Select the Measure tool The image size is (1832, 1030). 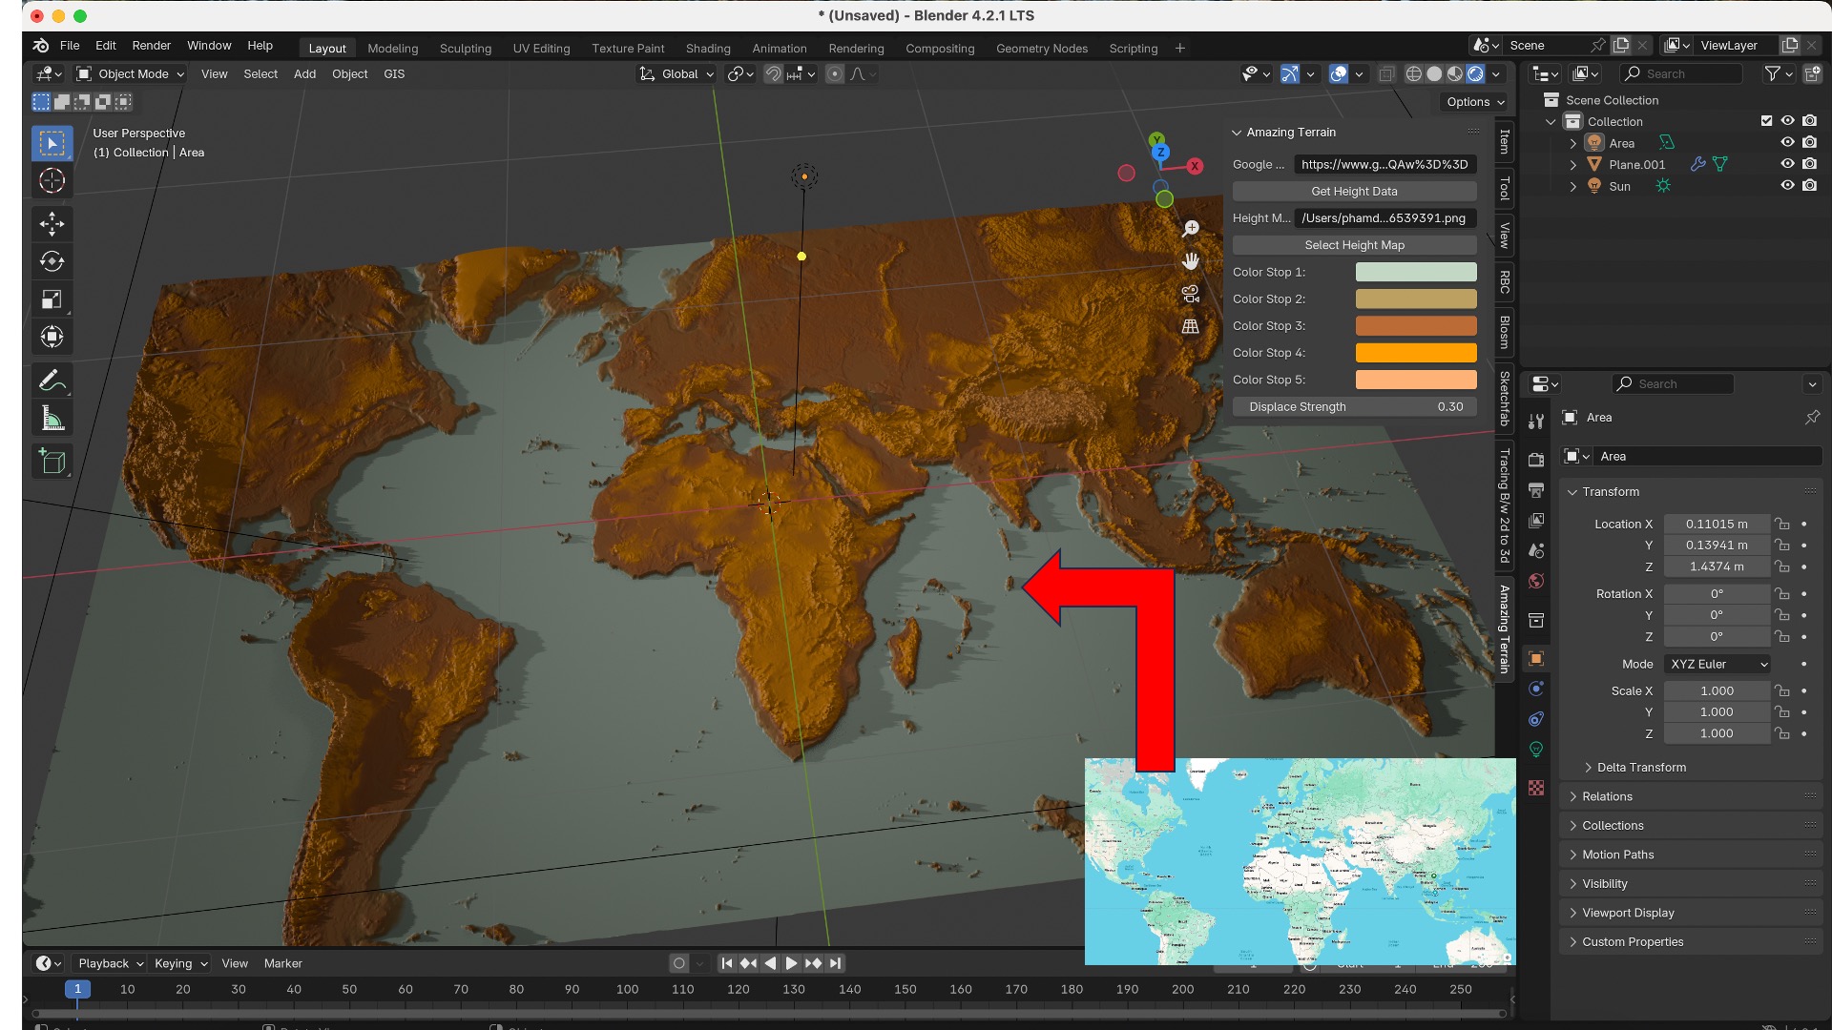[52, 419]
